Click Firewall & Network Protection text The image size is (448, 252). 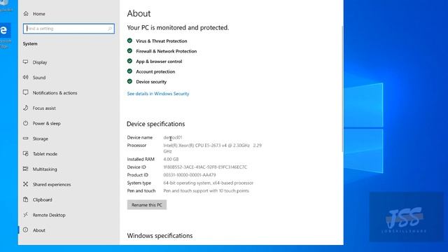(167, 51)
